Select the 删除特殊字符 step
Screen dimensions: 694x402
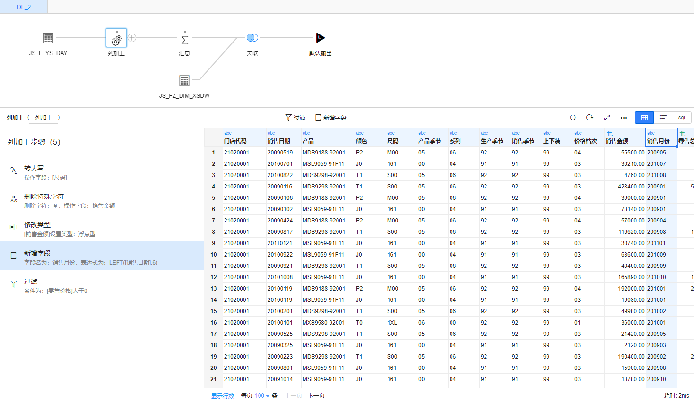point(102,201)
